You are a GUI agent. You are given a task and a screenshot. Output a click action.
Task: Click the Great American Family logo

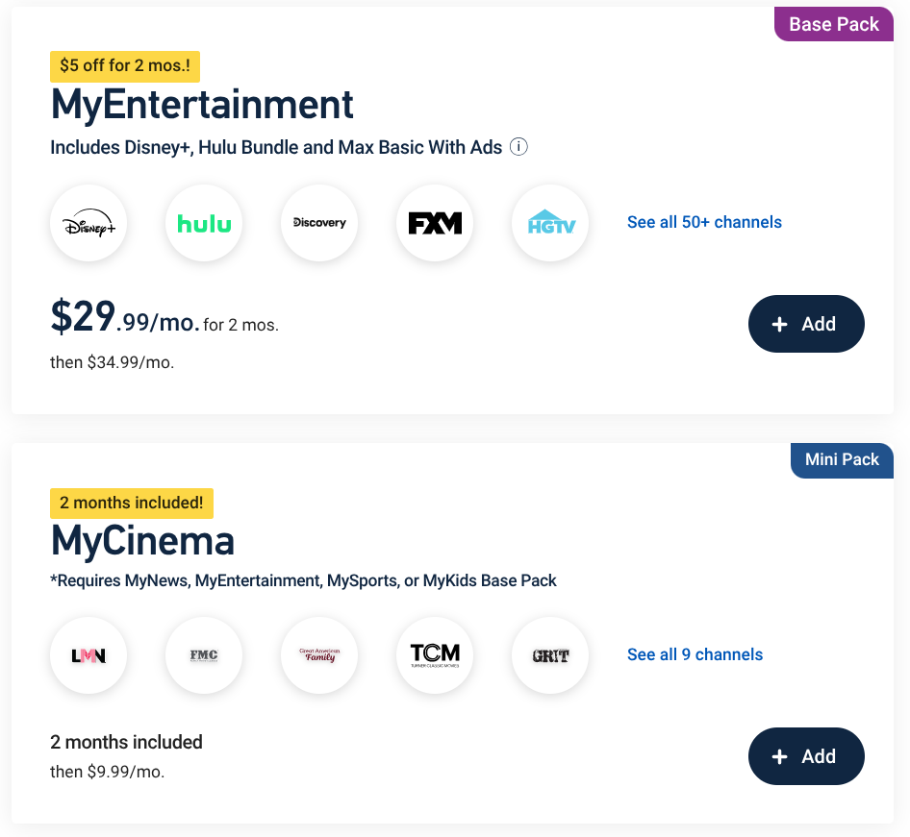click(319, 655)
